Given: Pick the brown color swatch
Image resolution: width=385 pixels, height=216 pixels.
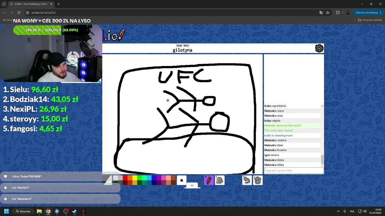Looking at the screenshot, I should point(173,178).
